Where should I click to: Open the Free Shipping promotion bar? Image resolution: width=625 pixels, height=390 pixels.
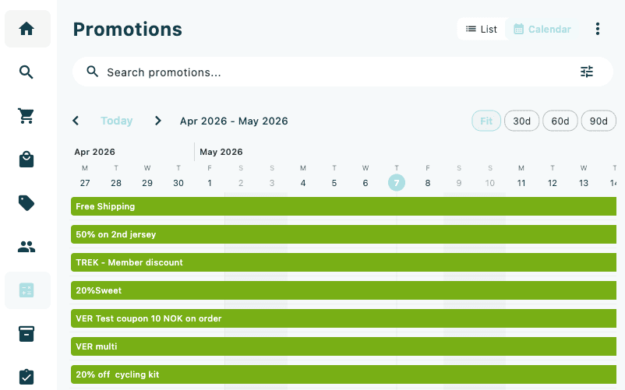point(344,206)
